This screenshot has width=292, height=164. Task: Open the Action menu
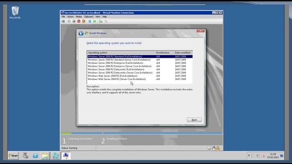(70, 16)
